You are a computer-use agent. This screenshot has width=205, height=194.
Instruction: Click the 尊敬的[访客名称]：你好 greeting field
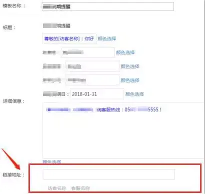point(69,38)
